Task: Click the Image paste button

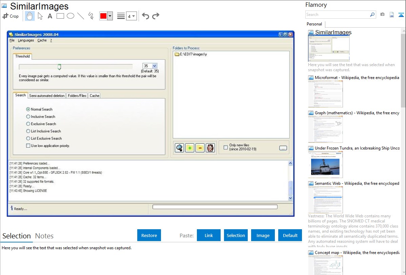Action: pyautogui.click(x=263, y=235)
